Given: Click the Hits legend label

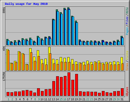Looking at the screenshot, I should (127, 10).
